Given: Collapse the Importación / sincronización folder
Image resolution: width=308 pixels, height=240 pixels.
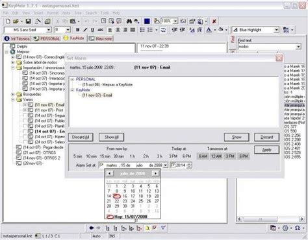Looking at the screenshot, I should [x=13, y=67].
